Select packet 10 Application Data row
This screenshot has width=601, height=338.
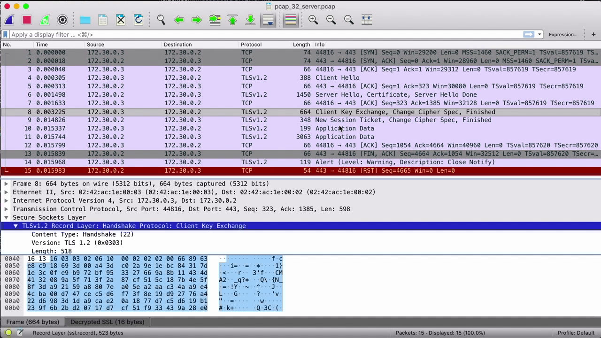point(300,129)
